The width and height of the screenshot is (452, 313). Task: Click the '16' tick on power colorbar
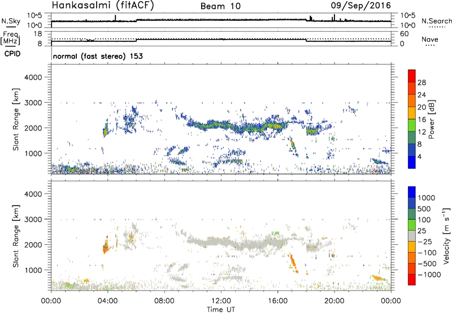click(421, 120)
